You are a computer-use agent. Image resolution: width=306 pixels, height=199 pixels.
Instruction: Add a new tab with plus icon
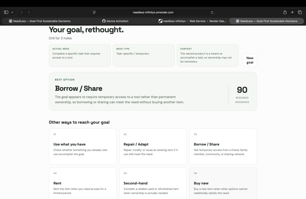click(292, 12)
